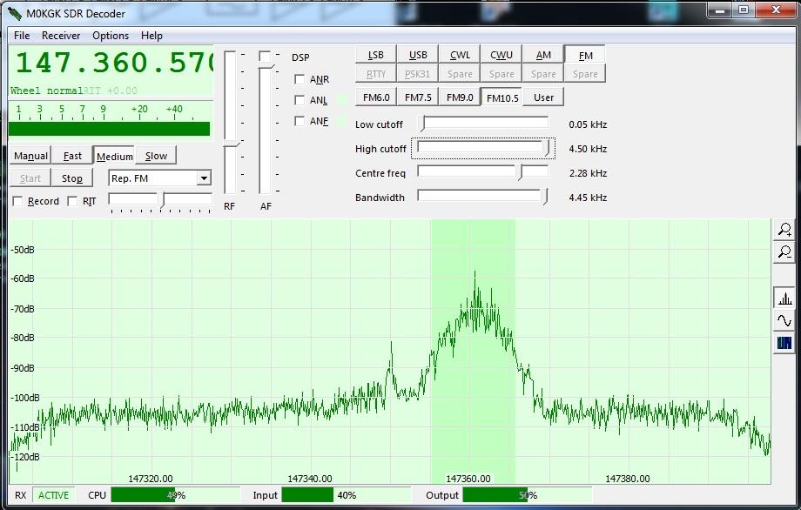Click the M0KGK SDR Decoder title icon
The height and width of the screenshot is (510, 801).
[16, 14]
